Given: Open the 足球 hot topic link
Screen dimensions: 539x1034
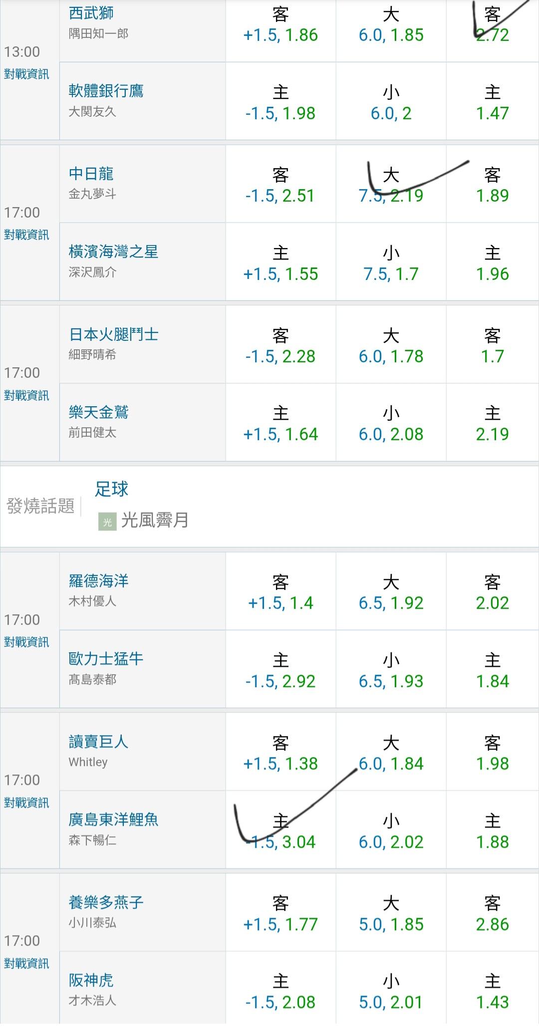Looking at the screenshot, I should [x=112, y=489].
